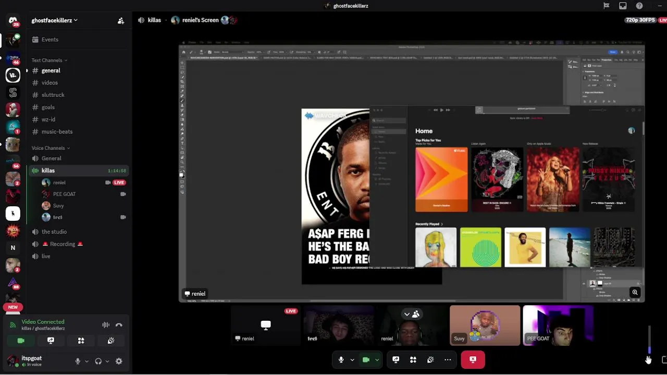Open the ghostfacekillerz server menu

click(x=55, y=20)
